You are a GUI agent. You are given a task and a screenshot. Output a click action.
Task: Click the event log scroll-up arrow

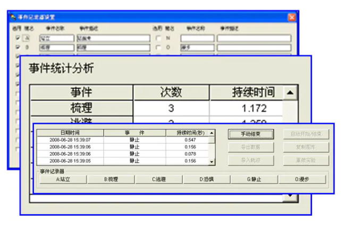212,133
